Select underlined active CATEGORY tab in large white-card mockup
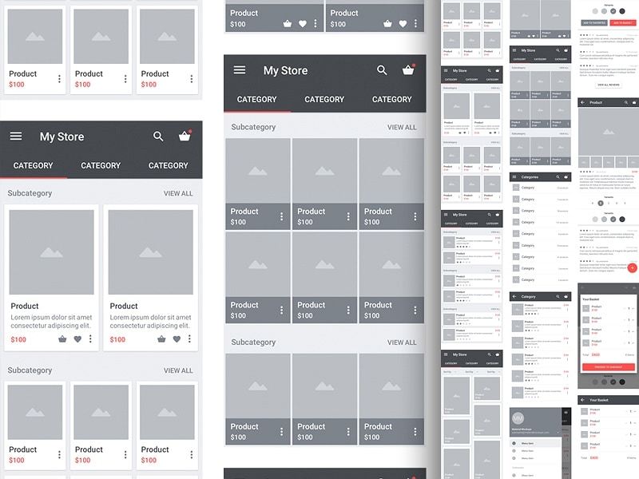Viewport: 639px width, 479px height. (33, 166)
